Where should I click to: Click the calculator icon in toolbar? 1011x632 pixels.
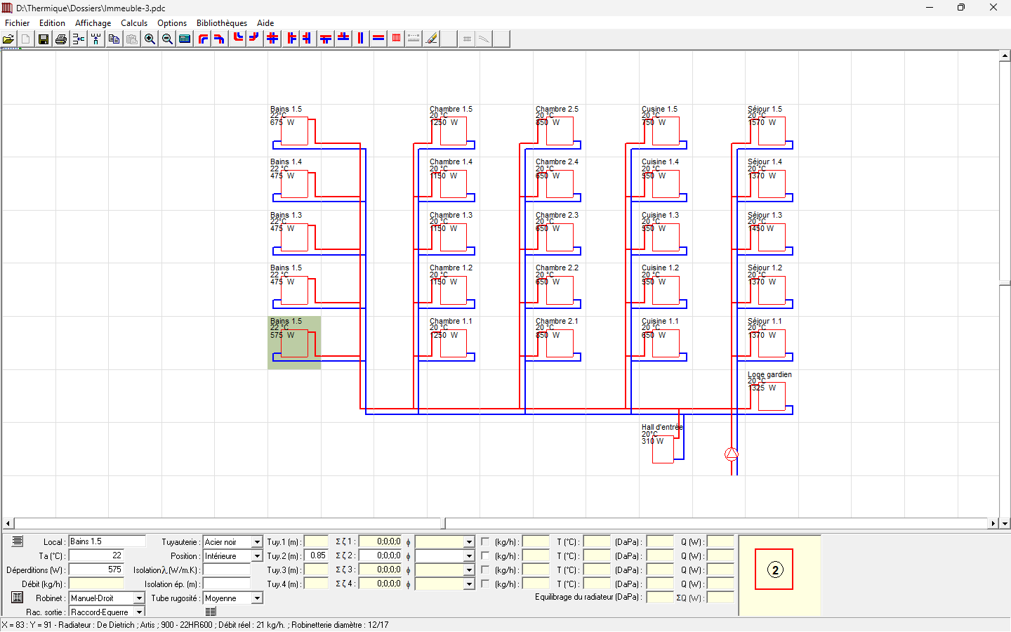point(185,39)
